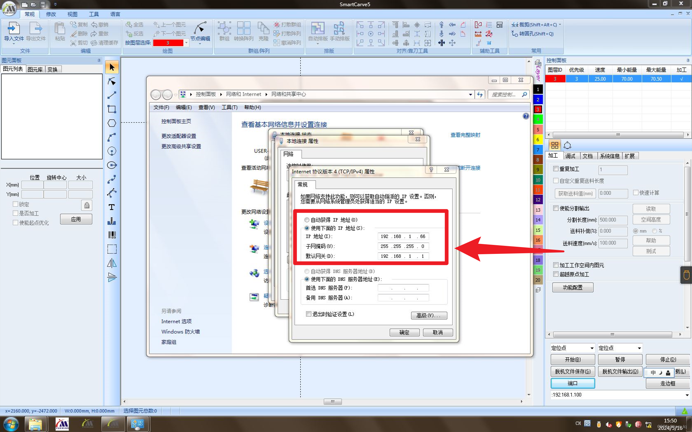Click the Paste icon in ribbon
The image size is (692, 432).
pyautogui.click(x=60, y=31)
